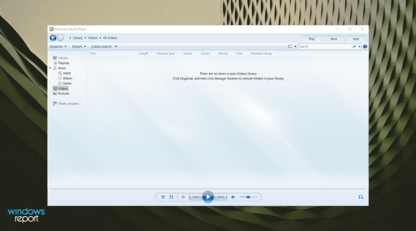Image resolution: width=416 pixels, height=231 pixels.
Task: Select Genre under Music
Action: (67, 83)
